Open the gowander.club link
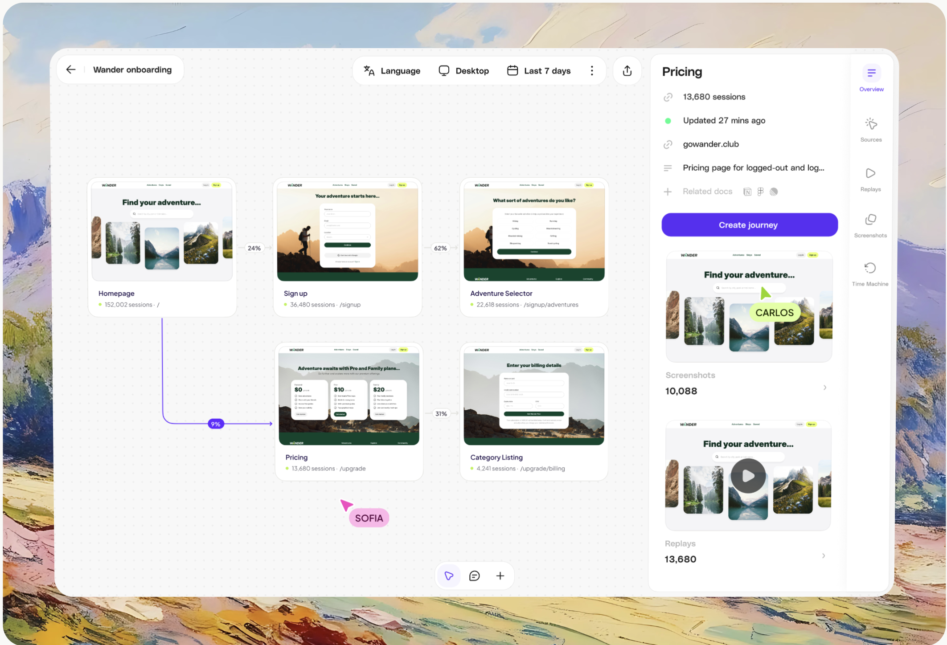This screenshot has width=947, height=645. 710,144
